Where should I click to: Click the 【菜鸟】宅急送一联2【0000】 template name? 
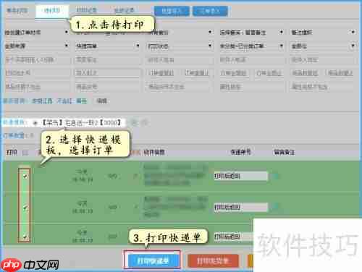81,123
